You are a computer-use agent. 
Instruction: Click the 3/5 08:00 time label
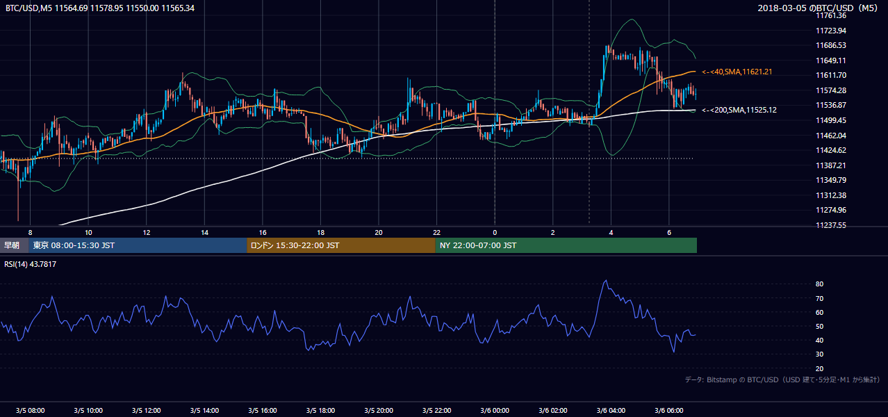(x=30, y=411)
